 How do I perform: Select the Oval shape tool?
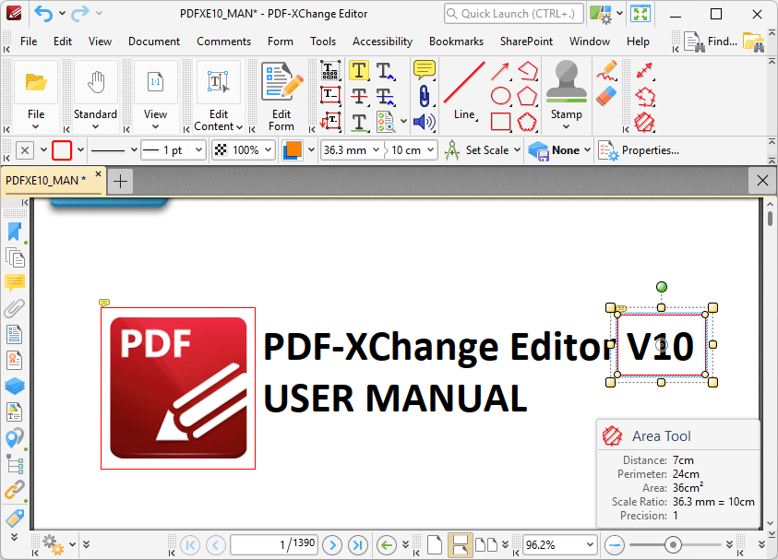click(x=500, y=96)
